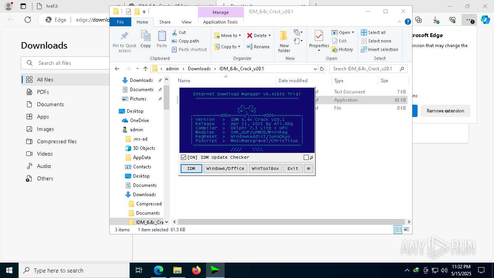The image size is (494, 278).
Task: Launch Firefox from the taskbar
Action: tap(196, 270)
